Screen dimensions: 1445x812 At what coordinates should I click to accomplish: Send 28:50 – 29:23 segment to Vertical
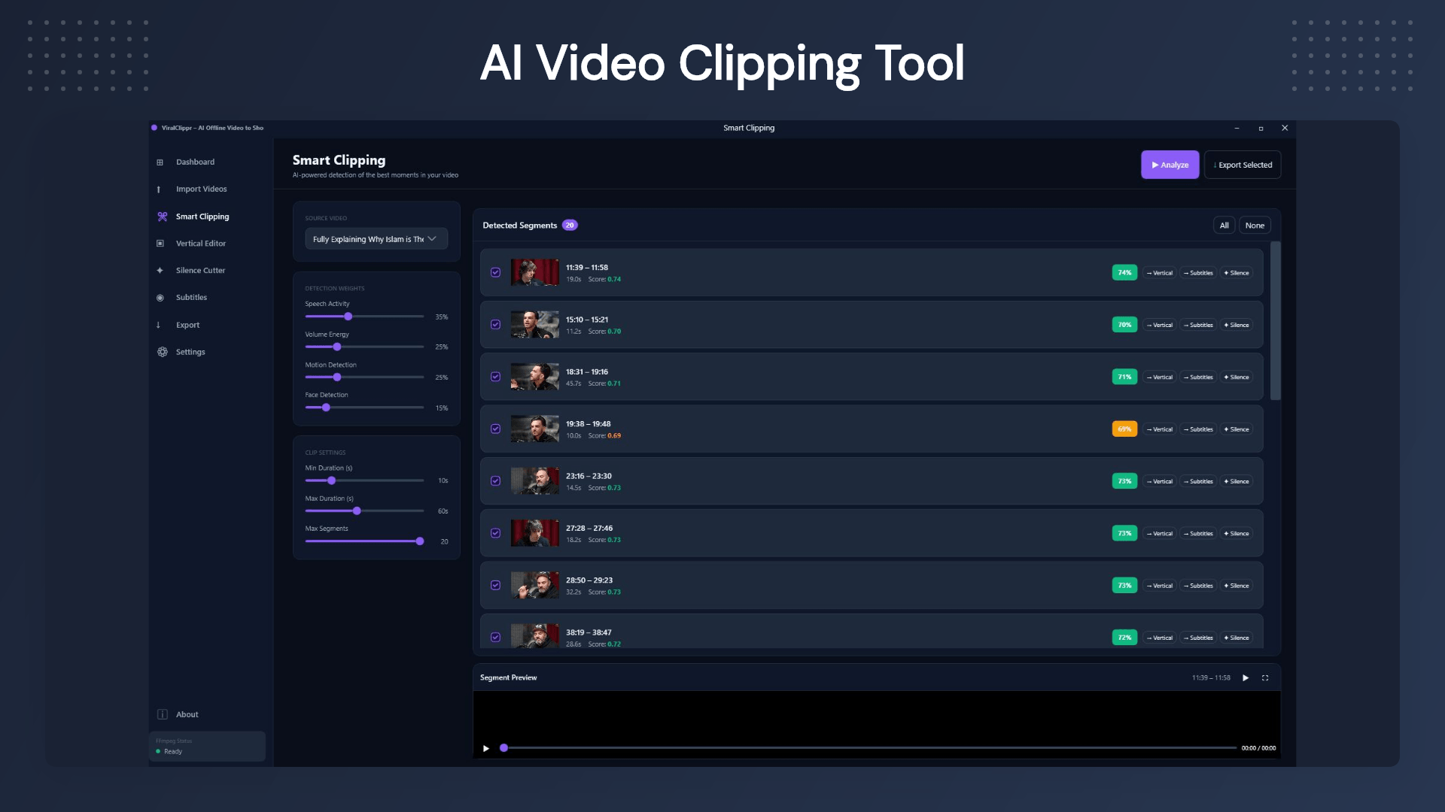(x=1160, y=586)
